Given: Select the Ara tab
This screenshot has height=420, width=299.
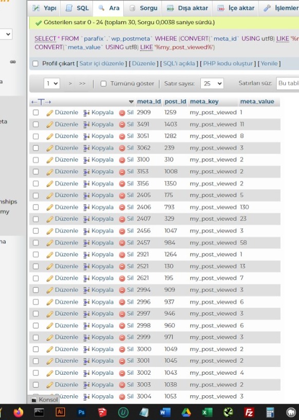Looking at the screenshot, I should pos(109,8).
